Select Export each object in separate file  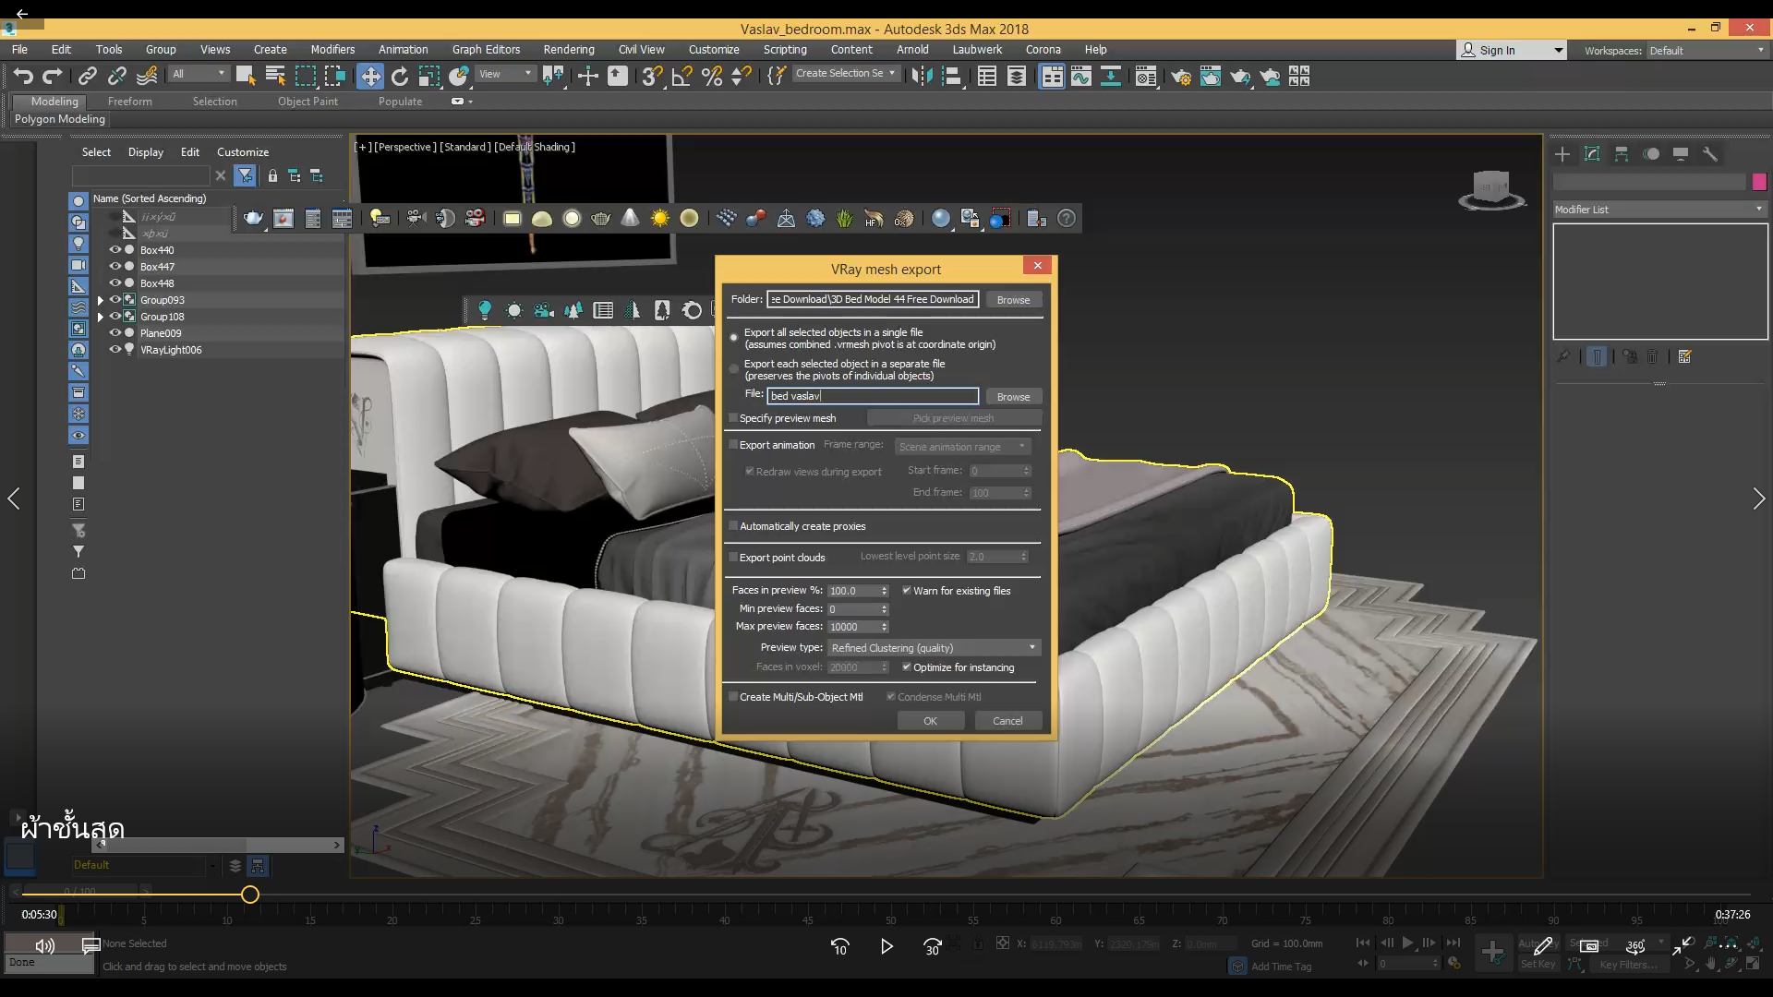point(735,369)
